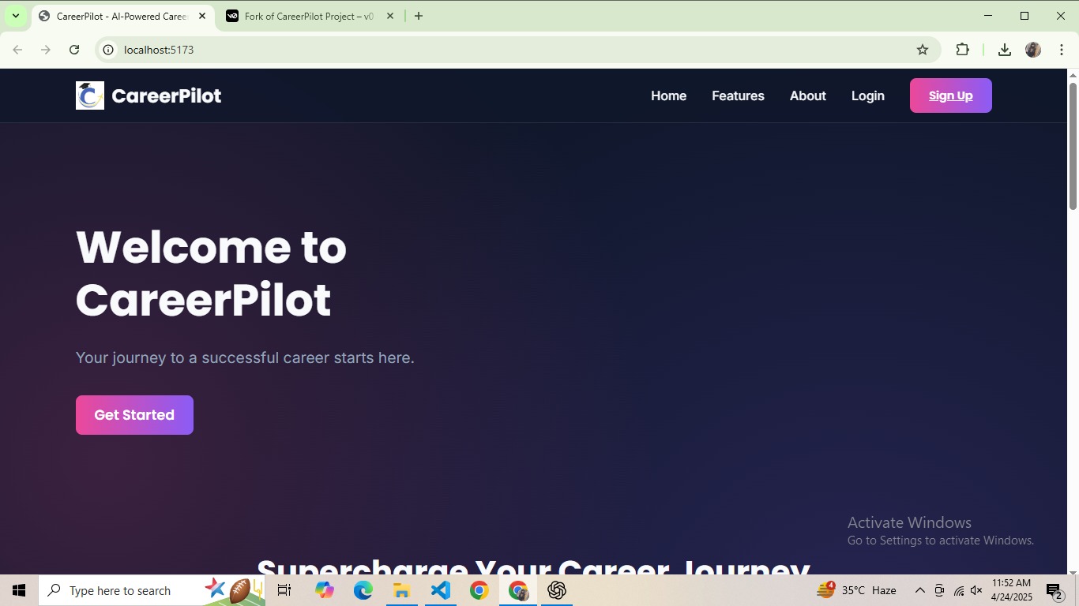Click the page's vertical scrollbar thumb
The height and width of the screenshot is (606, 1079).
(x=1073, y=146)
